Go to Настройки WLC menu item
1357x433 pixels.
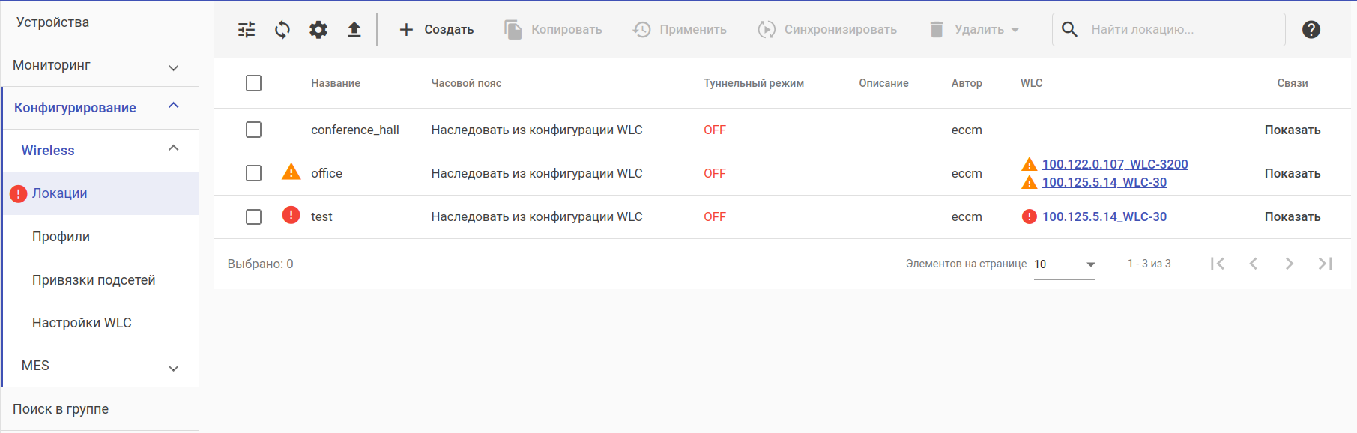[82, 323]
